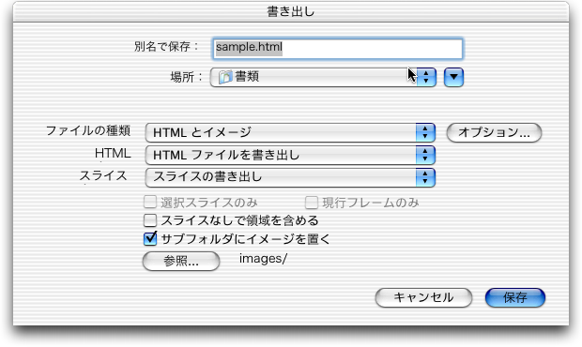The image size is (582, 347).
Task: Click the sample.html filename field
Action: click(x=337, y=49)
